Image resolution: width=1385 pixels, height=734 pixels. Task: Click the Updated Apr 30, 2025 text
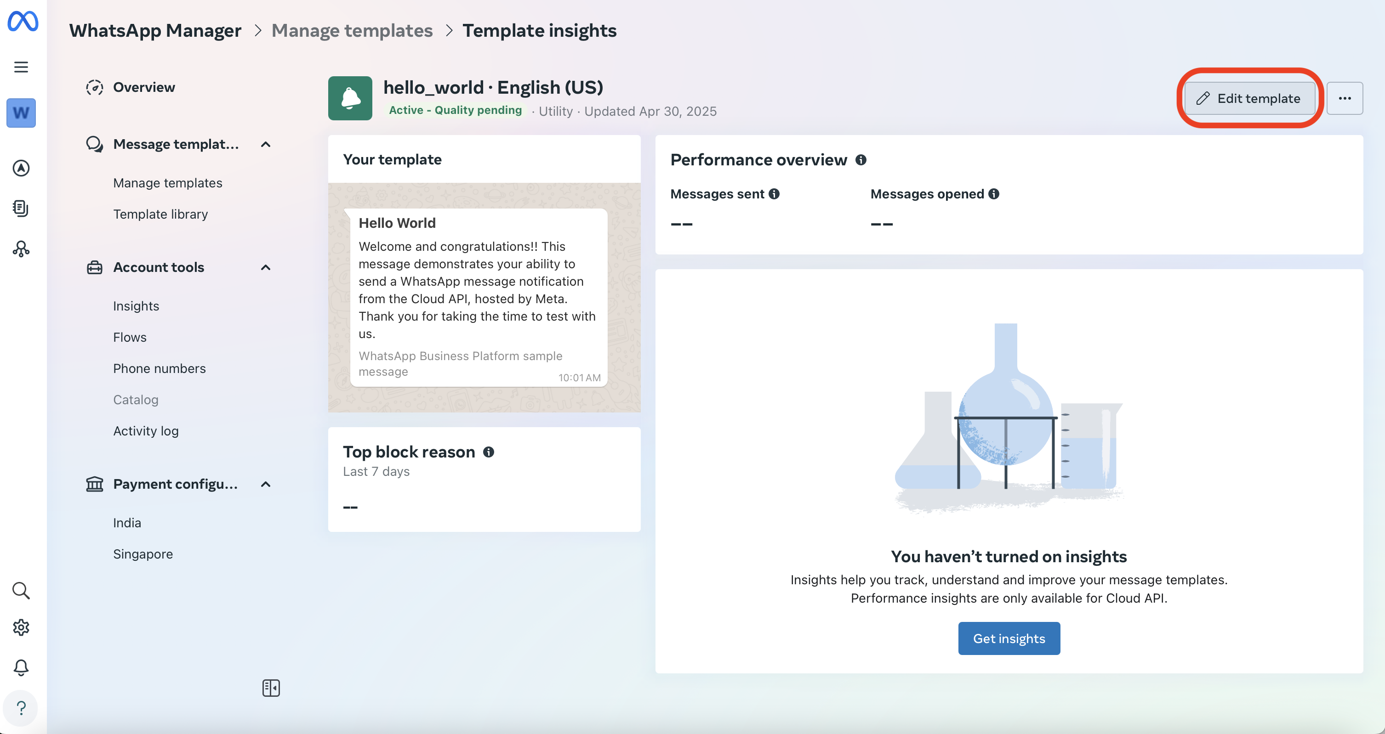[650, 111]
